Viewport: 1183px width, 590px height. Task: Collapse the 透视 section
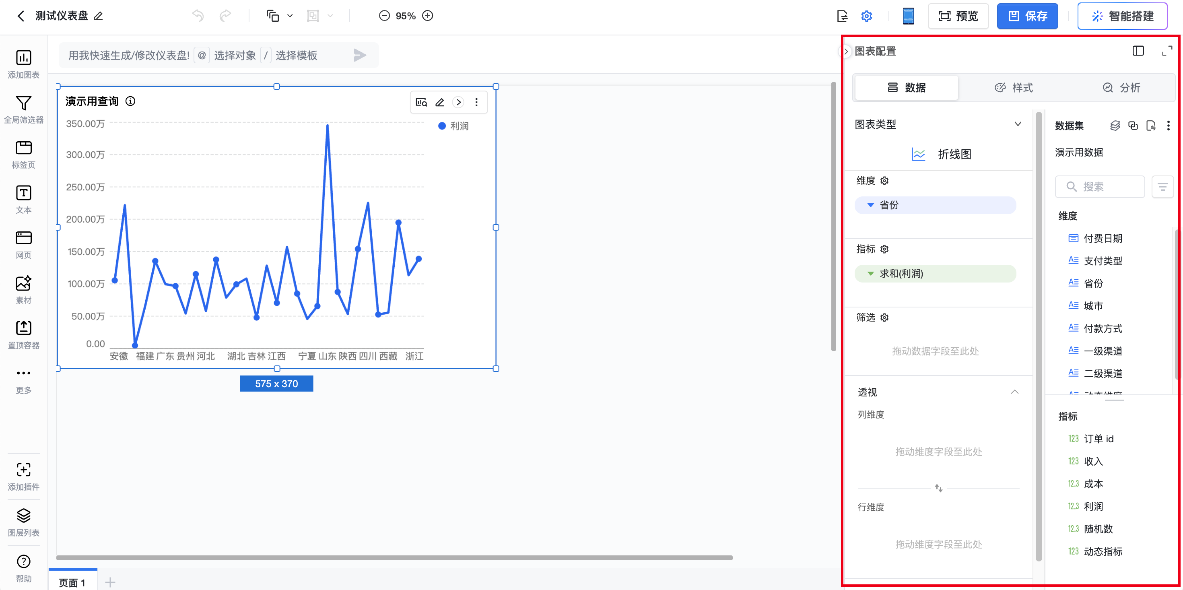1014,392
